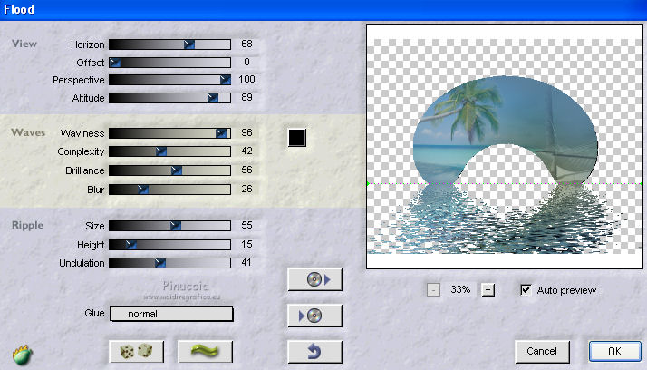
Task: Click the Complexity slider handle
Action: 161,151
